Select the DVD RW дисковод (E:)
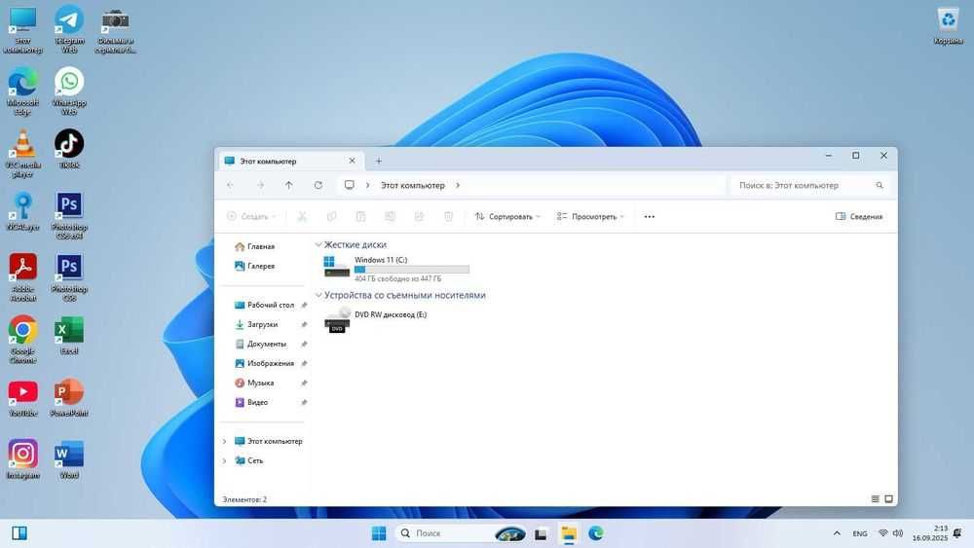Image resolution: width=974 pixels, height=548 pixels. [376, 320]
